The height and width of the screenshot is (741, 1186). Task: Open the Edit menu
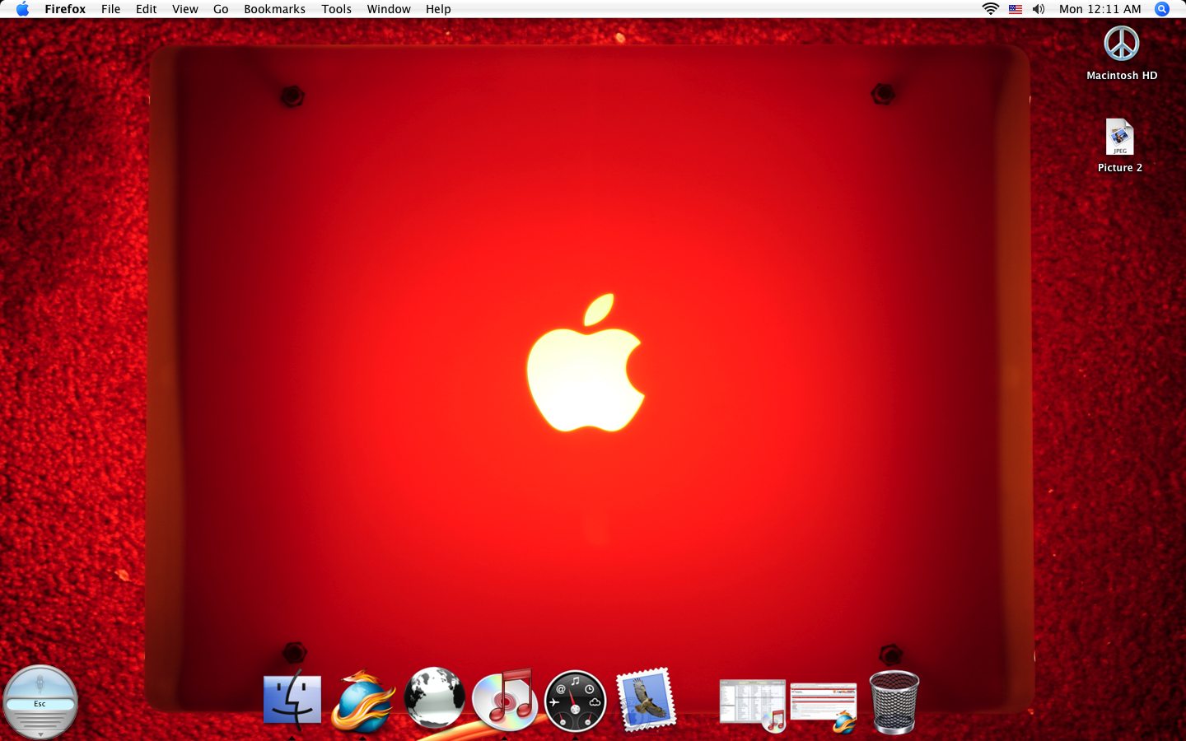click(146, 9)
